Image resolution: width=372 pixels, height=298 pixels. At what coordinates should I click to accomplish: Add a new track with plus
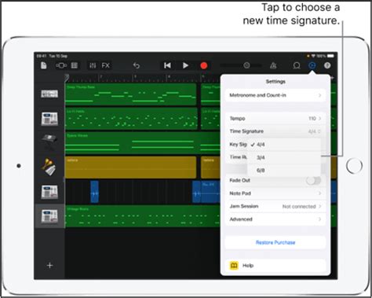coord(49,266)
